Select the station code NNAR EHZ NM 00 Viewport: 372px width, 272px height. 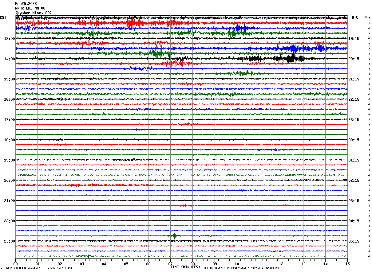coord(30,8)
